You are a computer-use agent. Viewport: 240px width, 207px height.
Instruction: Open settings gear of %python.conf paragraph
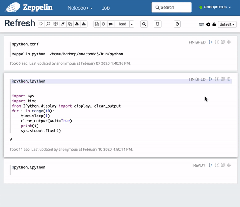[229, 42]
